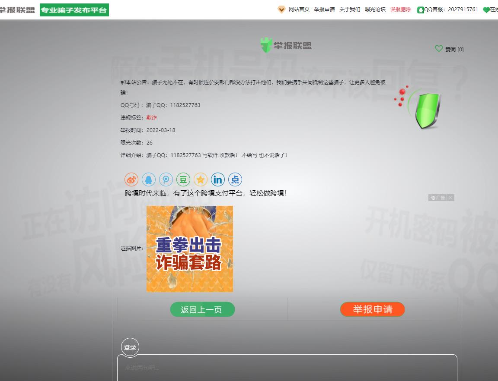Click the 点 share icon

pyautogui.click(x=235, y=179)
